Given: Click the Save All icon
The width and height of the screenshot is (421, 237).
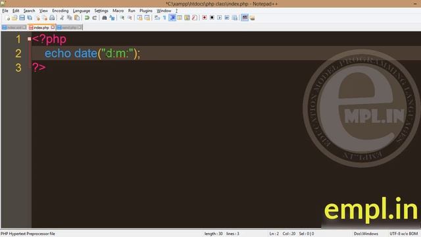Looking at the screenshot, I should pos(30,18).
